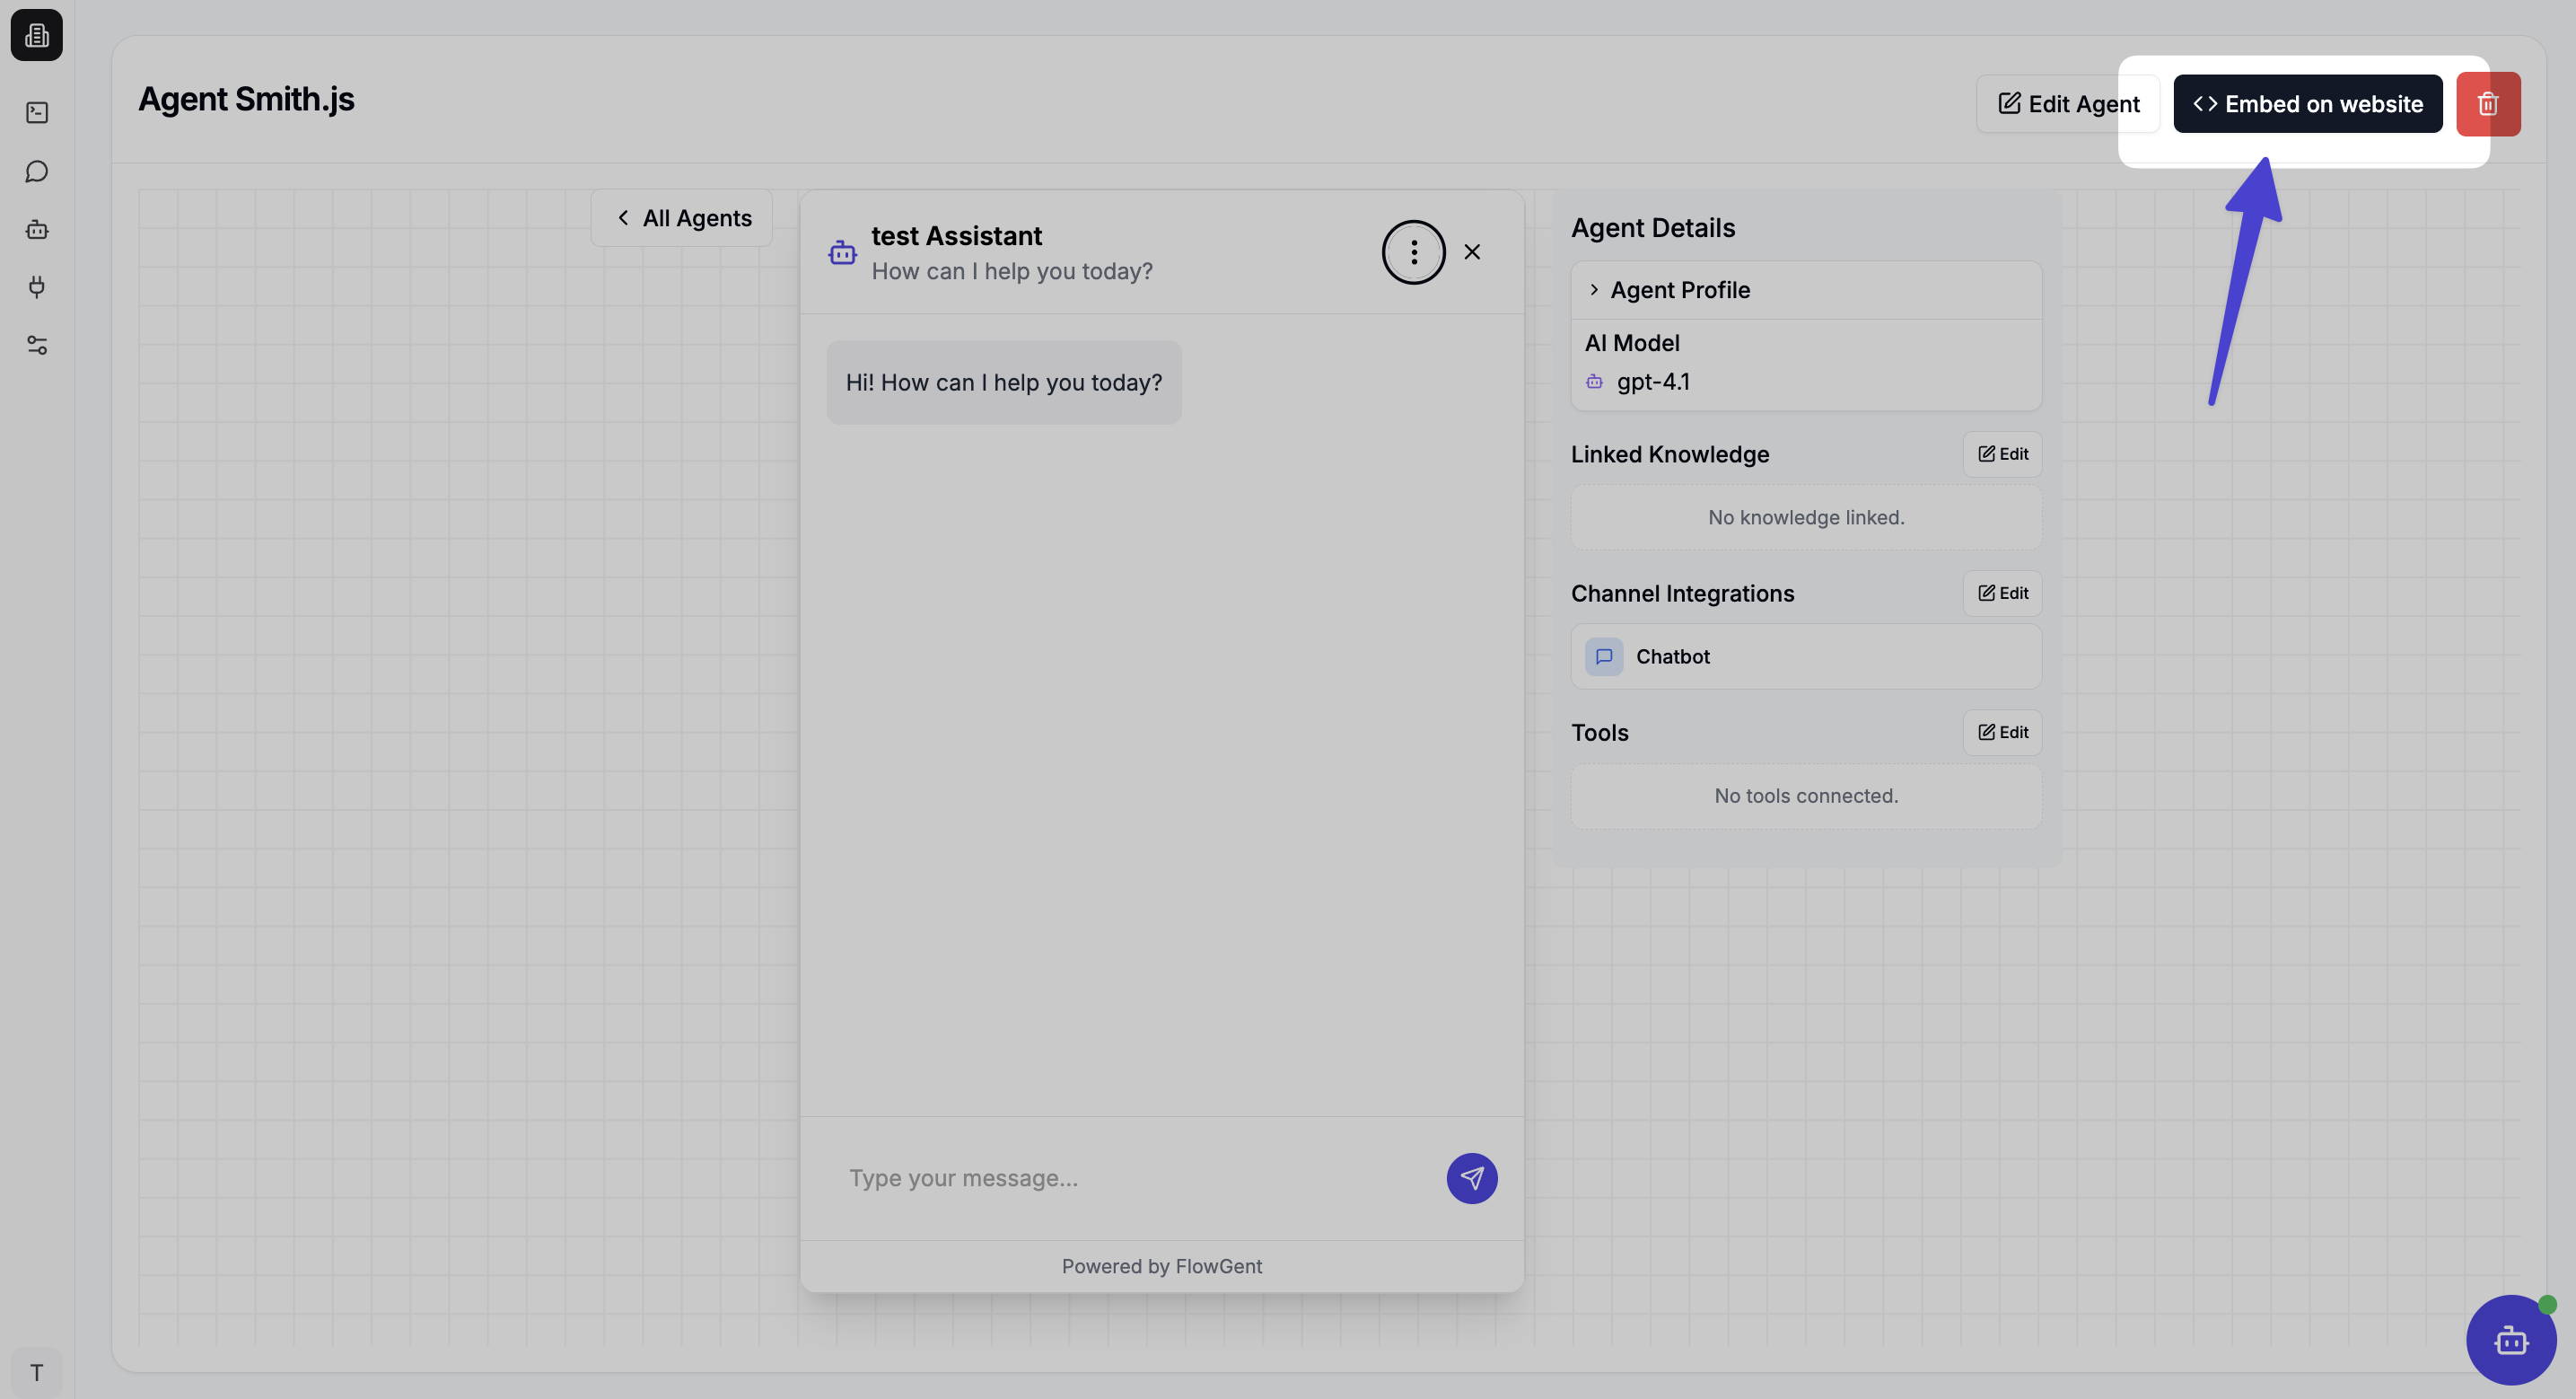2576x1399 pixels.
Task: Open the floating chatbot launcher bubble
Action: click(x=2511, y=1340)
